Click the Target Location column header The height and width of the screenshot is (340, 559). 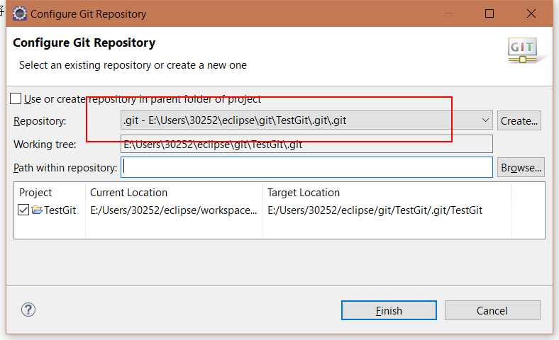(304, 193)
